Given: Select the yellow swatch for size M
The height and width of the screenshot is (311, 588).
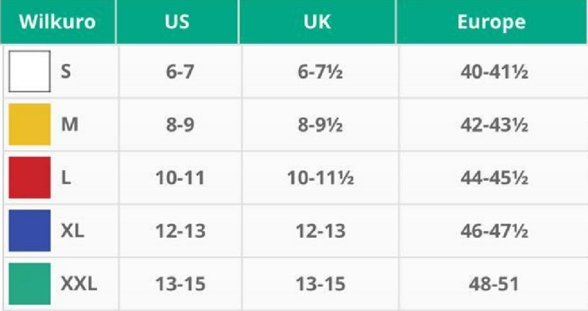Looking at the screenshot, I should tap(29, 125).
